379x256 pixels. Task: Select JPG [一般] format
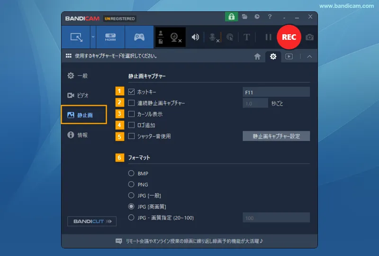(131, 195)
